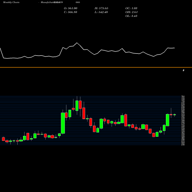Click the low value "L: 542.40"
192x192 pixels.
[101, 12]
